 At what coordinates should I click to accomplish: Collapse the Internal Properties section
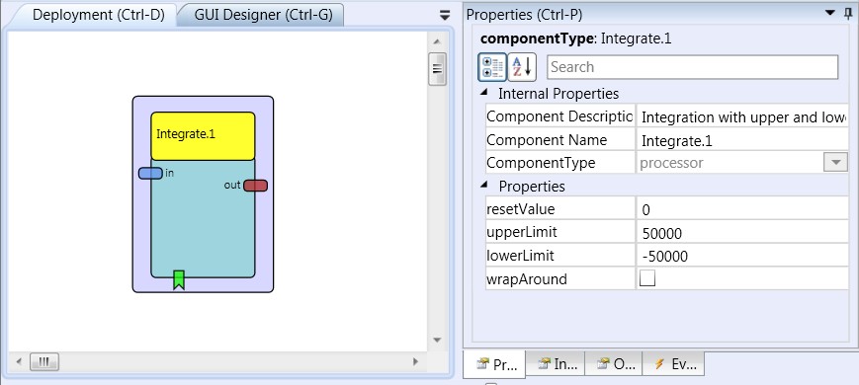[484, 93]
